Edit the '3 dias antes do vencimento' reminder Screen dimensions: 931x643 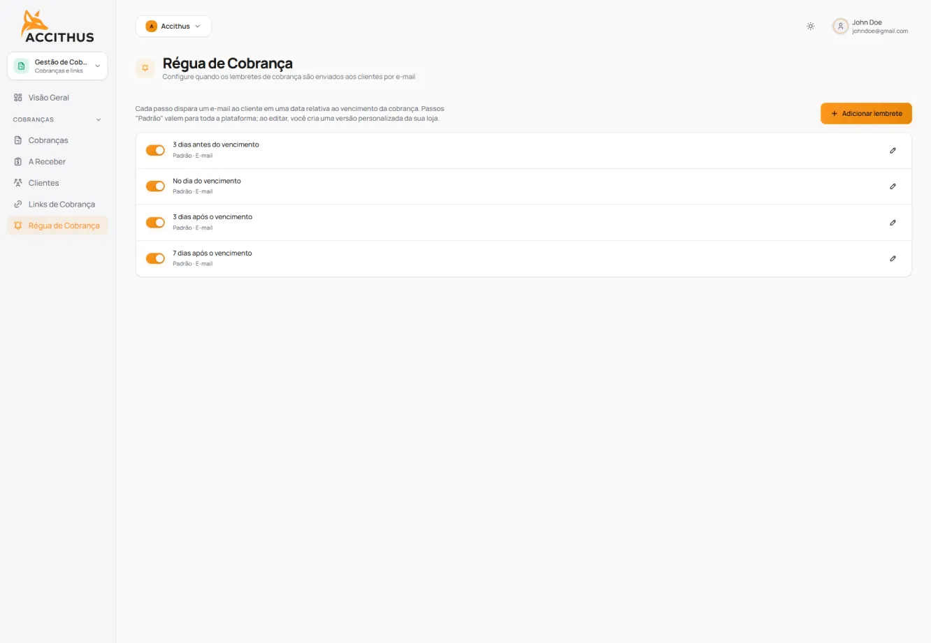pos(893,151)
